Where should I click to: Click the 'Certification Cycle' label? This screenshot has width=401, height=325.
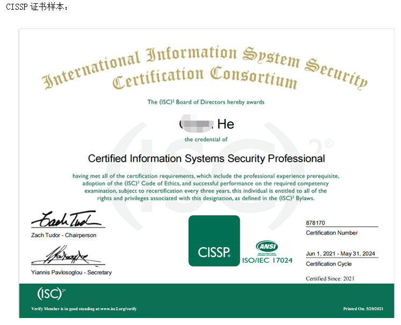point(328,264)
